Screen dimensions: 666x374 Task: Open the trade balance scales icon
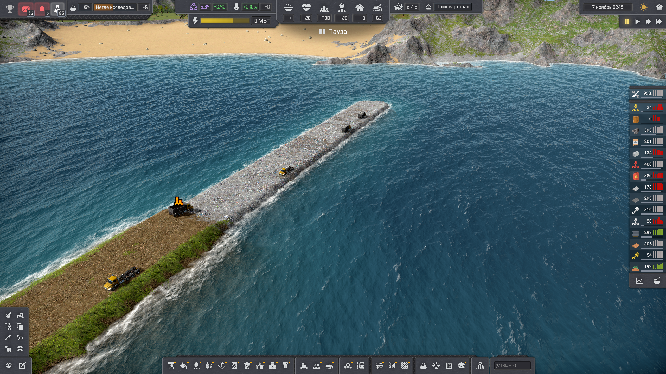click(436, 365)
